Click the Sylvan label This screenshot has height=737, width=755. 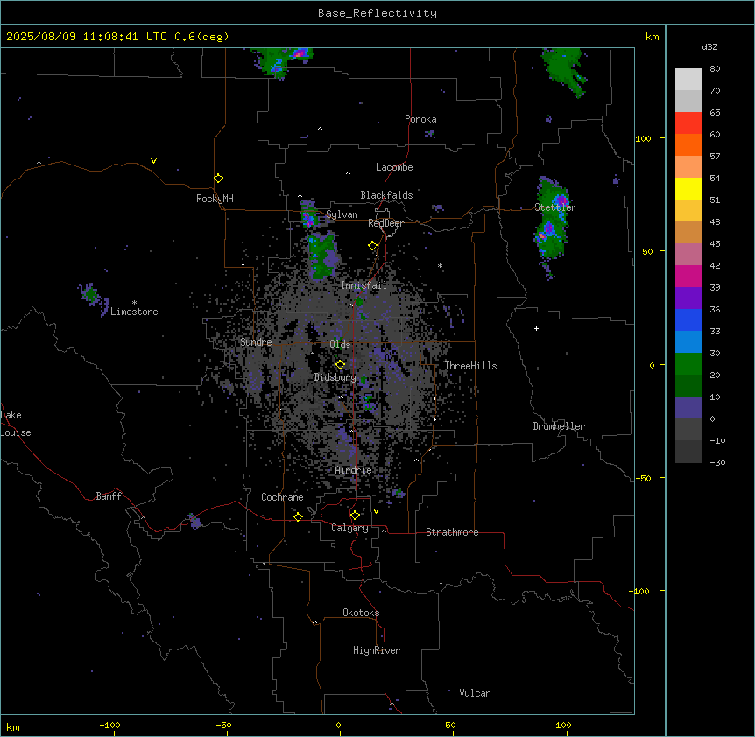[x=342, y=214]
